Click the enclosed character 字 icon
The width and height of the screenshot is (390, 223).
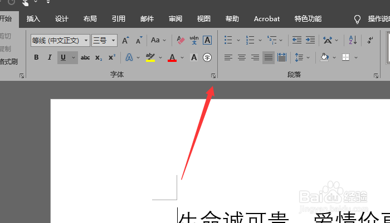click(207, 57)
